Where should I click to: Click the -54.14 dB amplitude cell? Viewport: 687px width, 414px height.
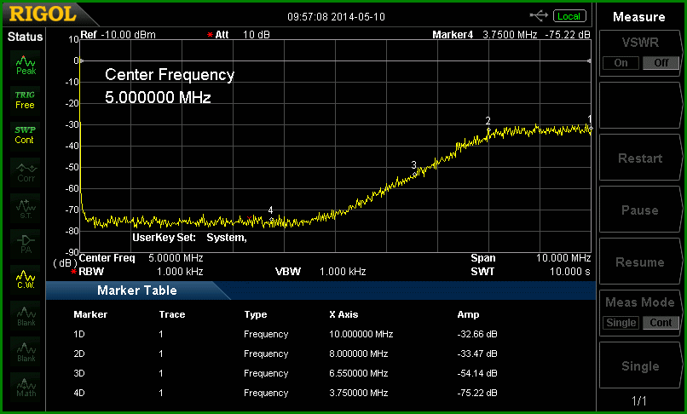tap(477, 373)
